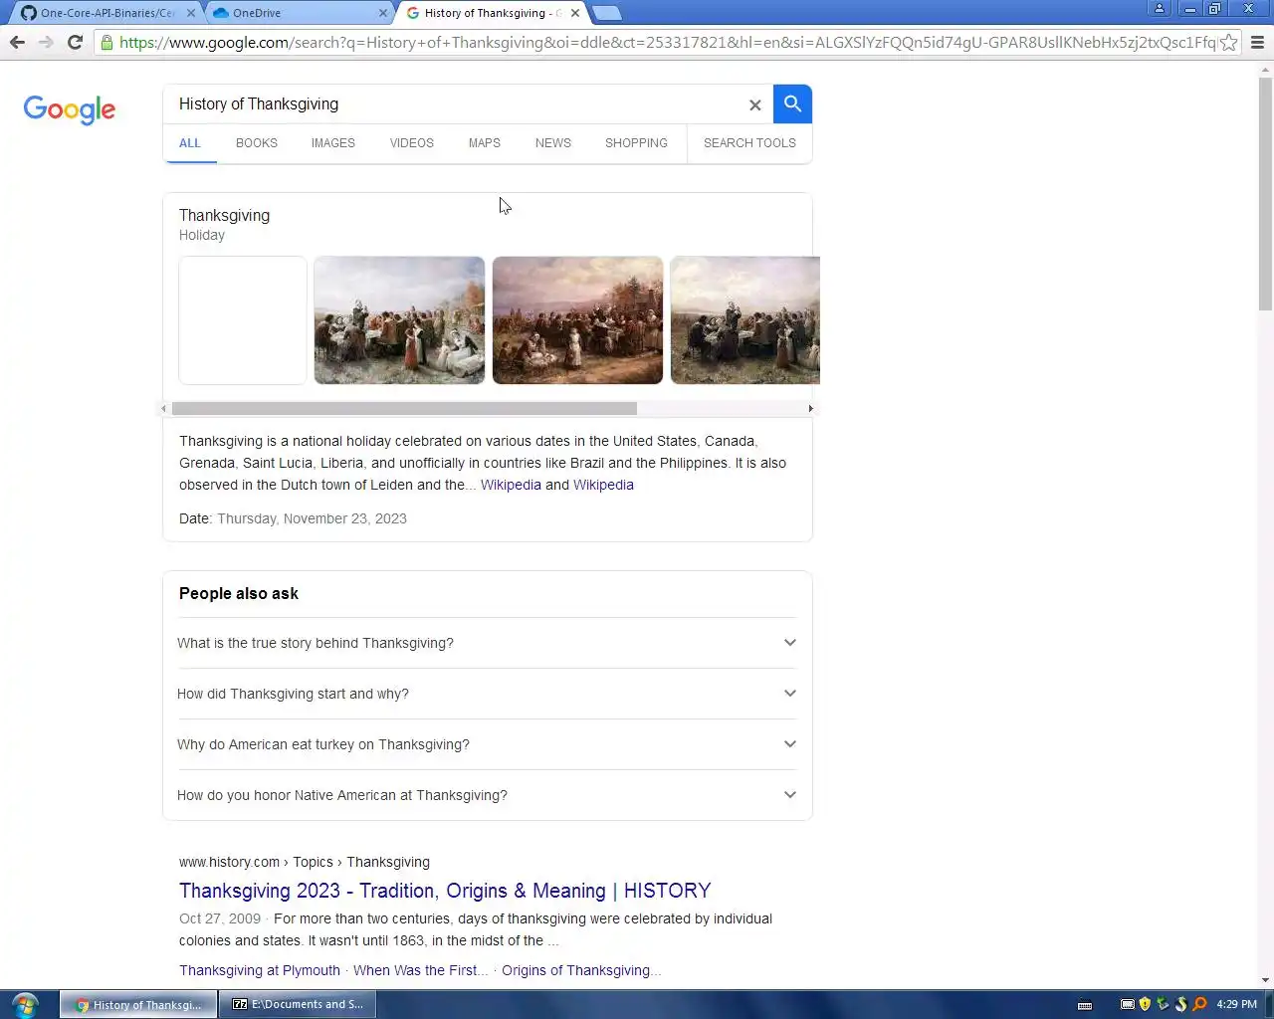Click 'www.history.com › Topics › Thanksgiving' breadcrumb
This screenshot has height=1019, width=1274.
[x=305, y=862]
